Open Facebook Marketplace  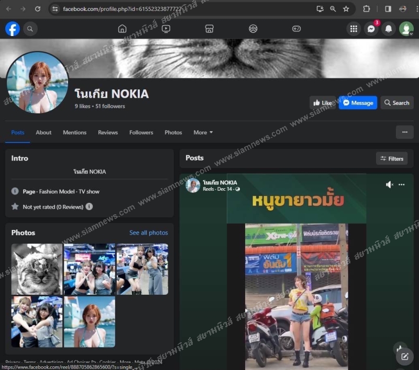click(x=209, y=29)
